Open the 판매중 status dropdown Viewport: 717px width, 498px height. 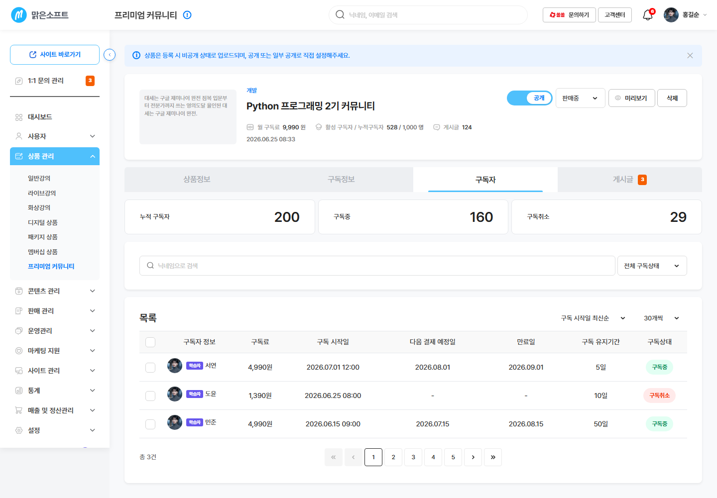pyautogui.click(x=580, y=98)
